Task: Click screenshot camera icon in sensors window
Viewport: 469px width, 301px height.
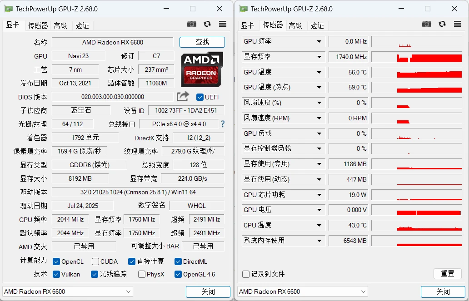Action: tap(427, 24)
